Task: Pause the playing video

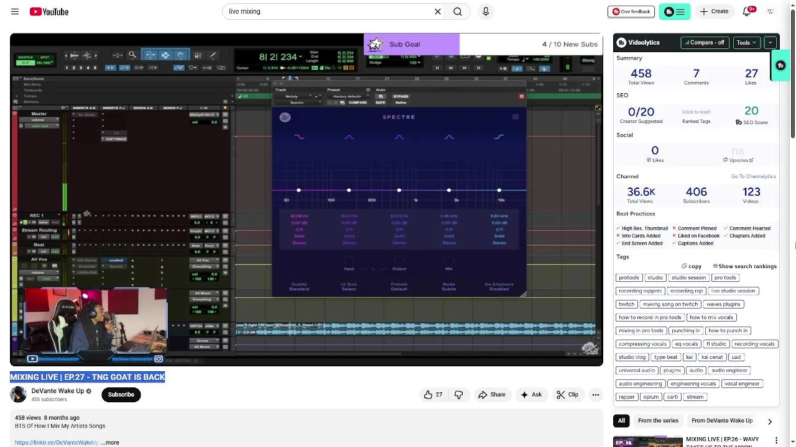Action: 306,199
